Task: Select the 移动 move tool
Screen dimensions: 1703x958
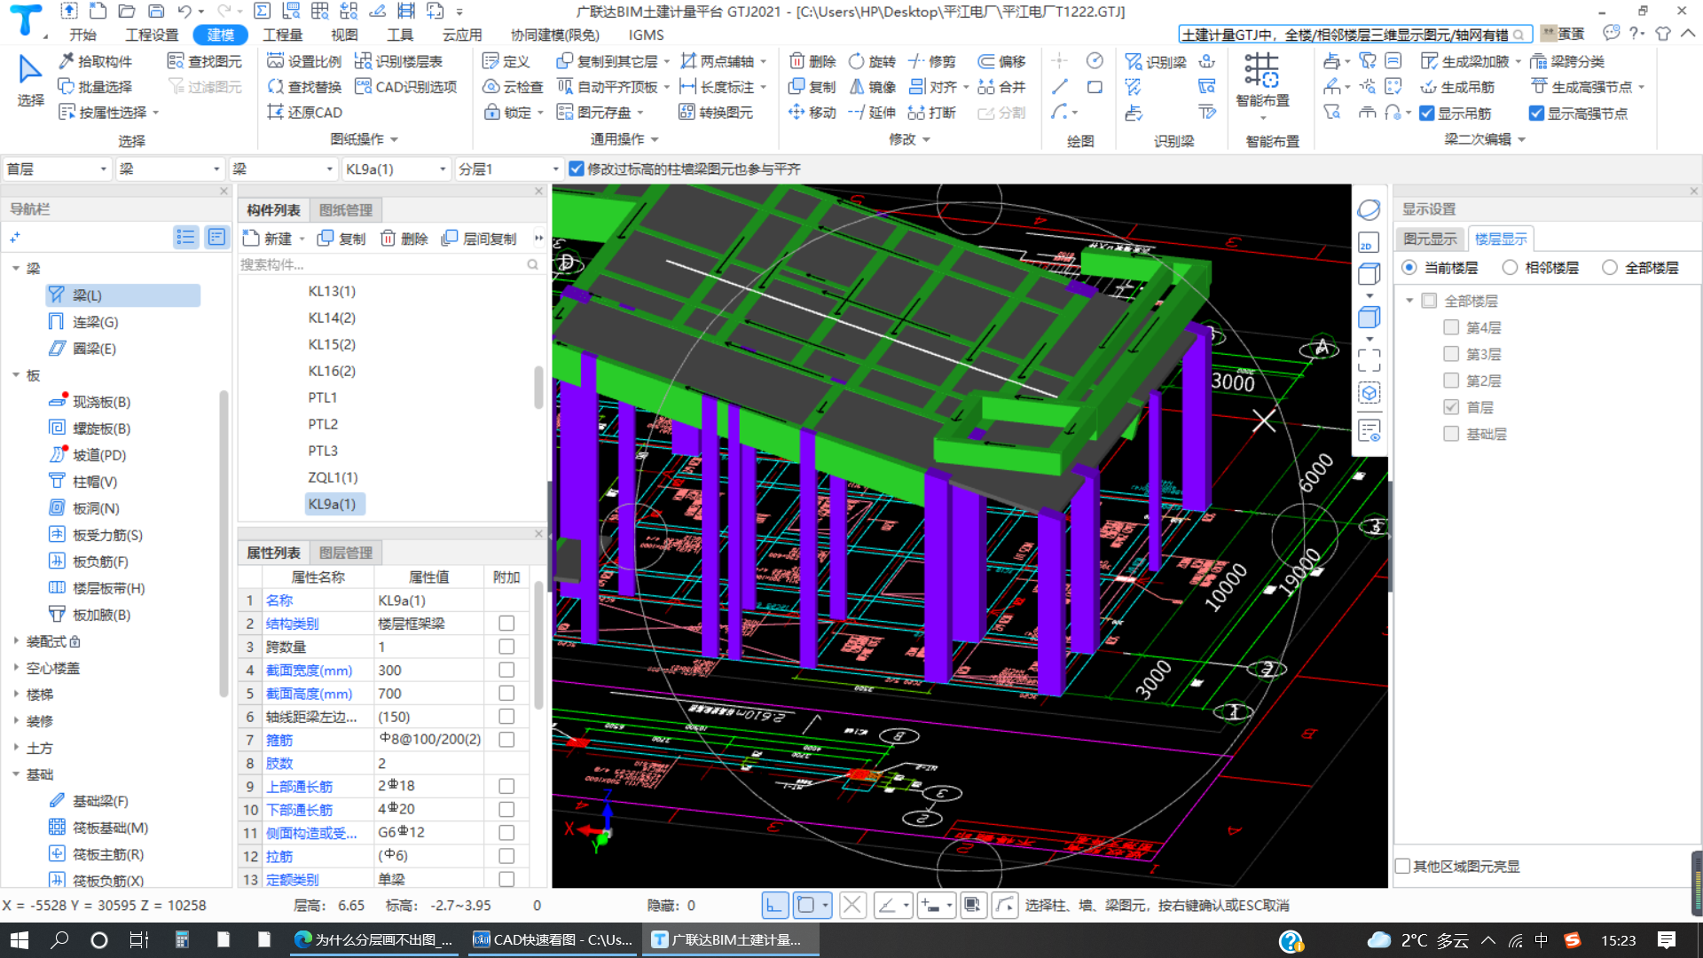Action: click(812, 113)
